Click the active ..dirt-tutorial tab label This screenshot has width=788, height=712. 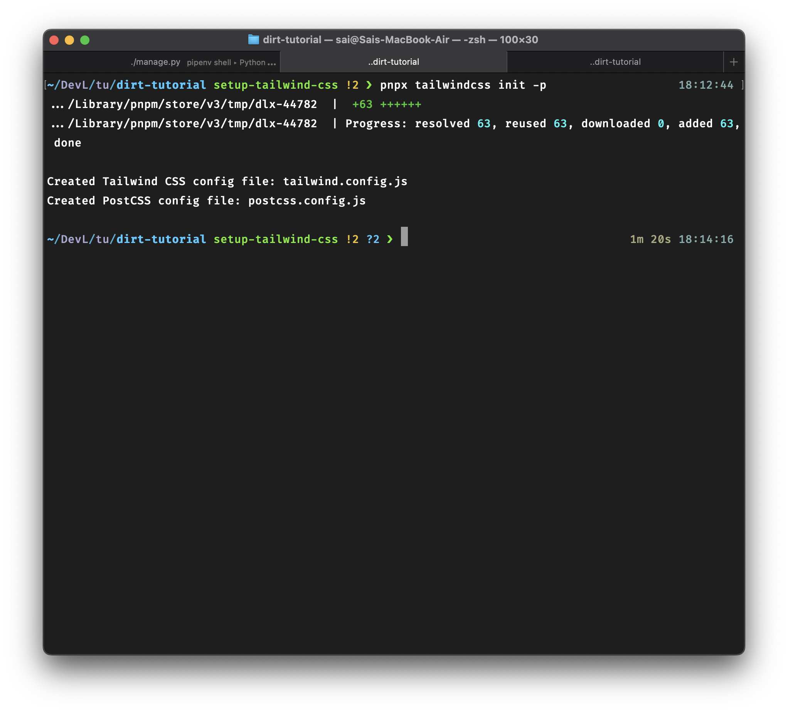pos(393,61)
